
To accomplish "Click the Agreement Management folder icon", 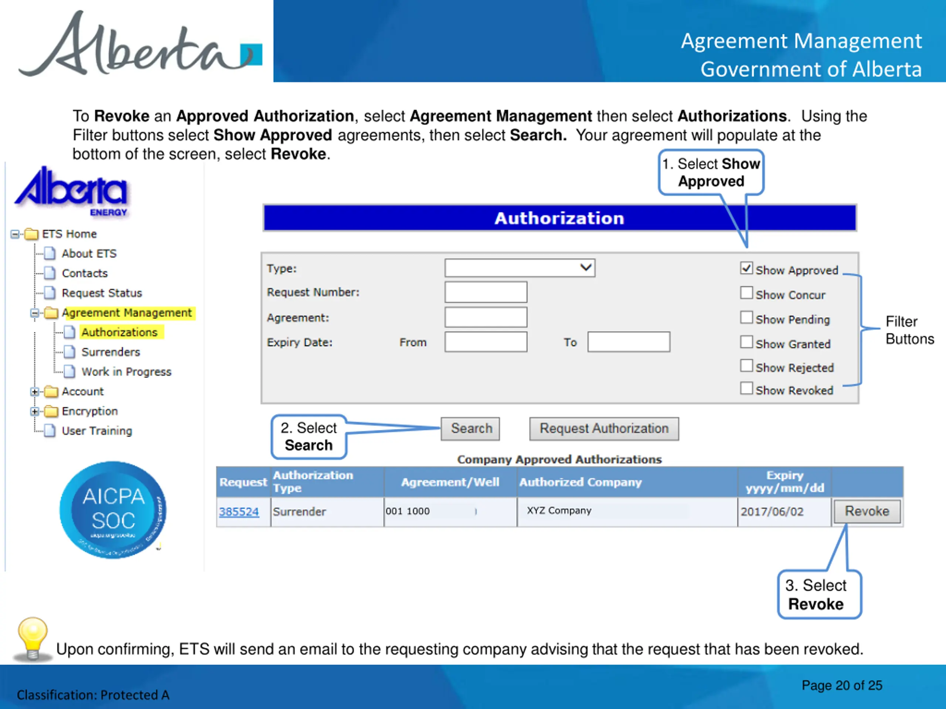I will [51, 313].
